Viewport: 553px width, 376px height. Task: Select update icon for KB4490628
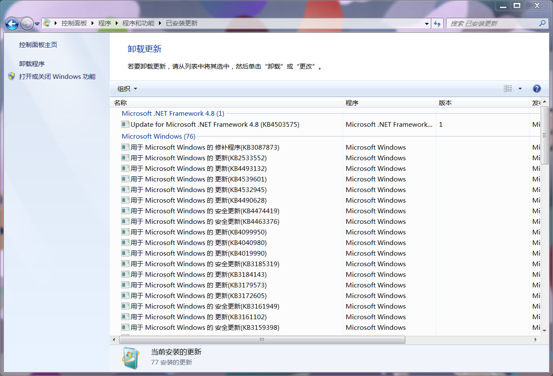[125, 200]
